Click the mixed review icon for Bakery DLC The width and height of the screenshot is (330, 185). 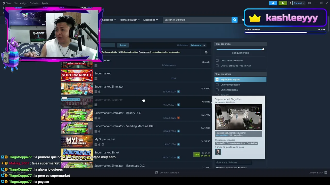click(x=178, y=118)
